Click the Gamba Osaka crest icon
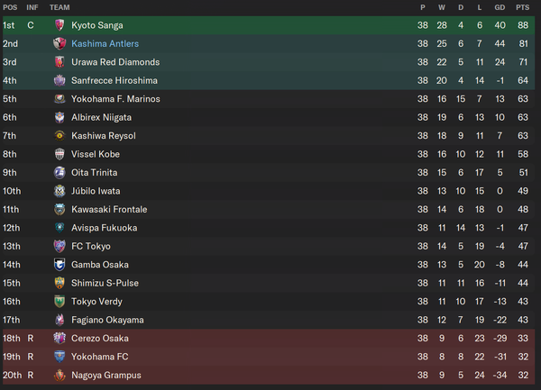Viewport: 541px width, 390px height. (x=60, y=265)
